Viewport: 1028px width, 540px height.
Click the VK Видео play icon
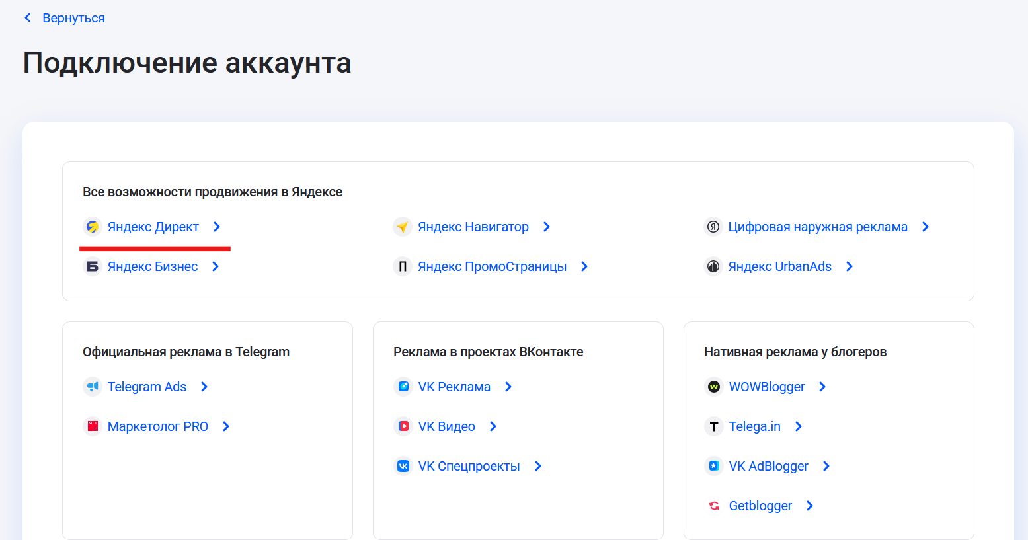403,426
